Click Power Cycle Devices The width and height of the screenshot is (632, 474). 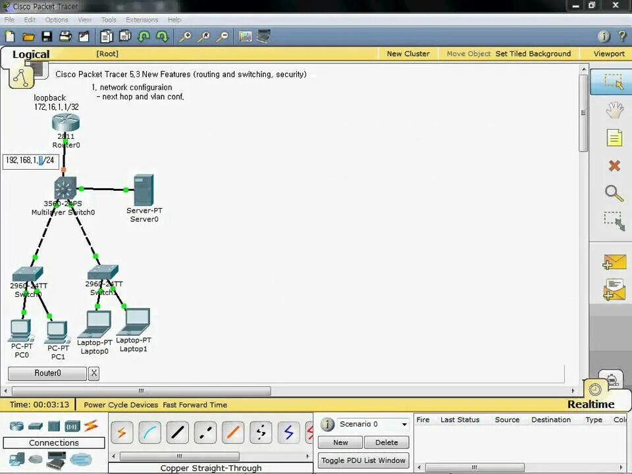(x=121, y=405)
